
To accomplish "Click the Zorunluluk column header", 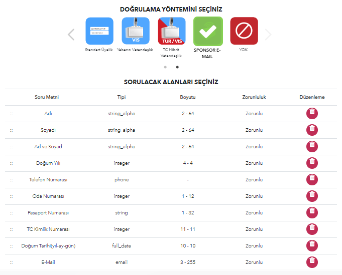I will pos(254,97).
